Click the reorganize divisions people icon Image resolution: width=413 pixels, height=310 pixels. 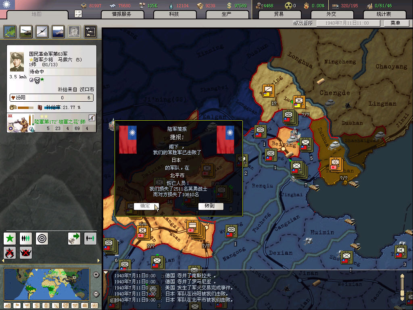(26, 239)
